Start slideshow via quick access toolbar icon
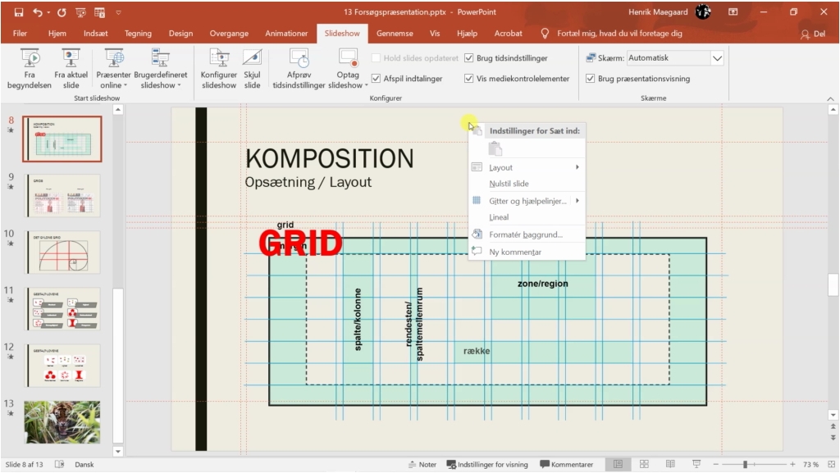The height and width of the screenshot is (473, 840). click(81, 11)
